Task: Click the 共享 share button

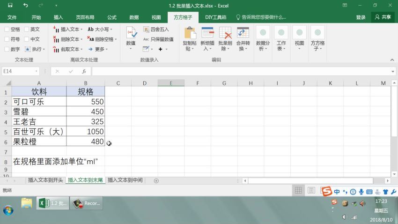Action: tap(383, 17)
